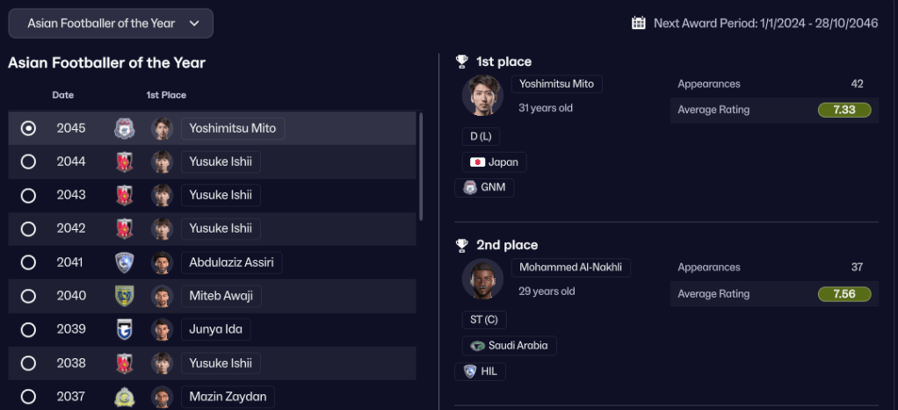Screen dimensions: 898x410
Task: Click the GNM club button
Action: click(x=484, y=187)
